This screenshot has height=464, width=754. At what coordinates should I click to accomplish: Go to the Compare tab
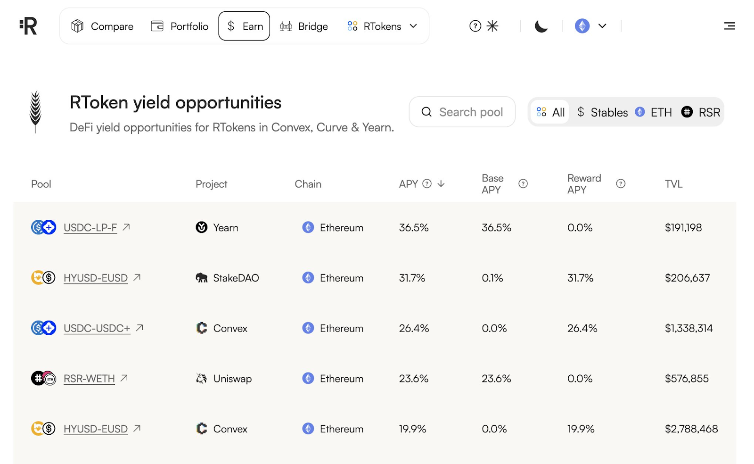click(x=102, y=26)
